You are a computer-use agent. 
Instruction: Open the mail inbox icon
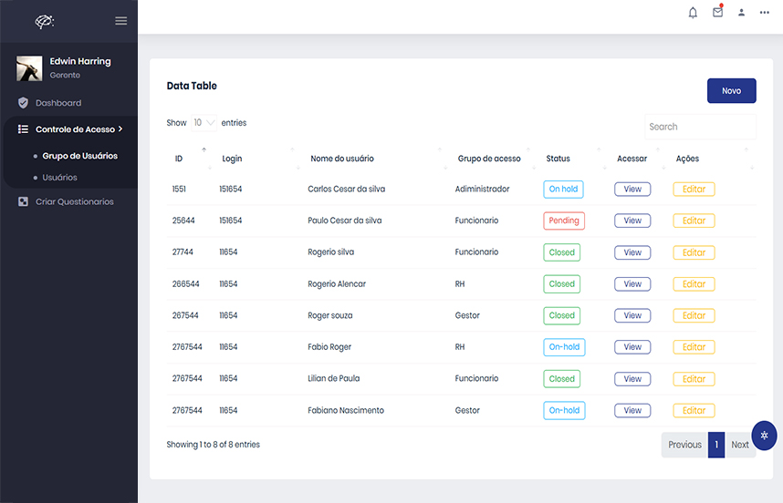[x=717, y=13]
